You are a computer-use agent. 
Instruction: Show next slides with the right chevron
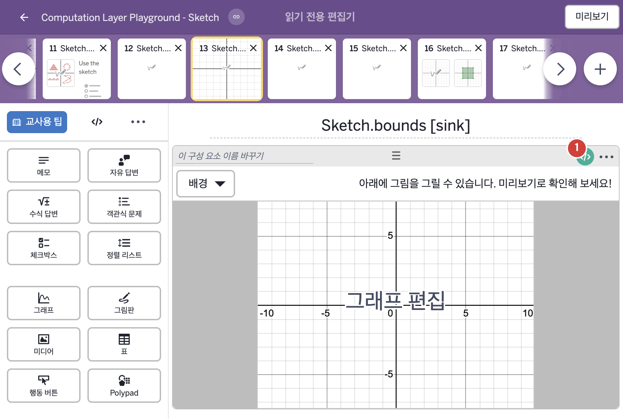tap(560, 69)
